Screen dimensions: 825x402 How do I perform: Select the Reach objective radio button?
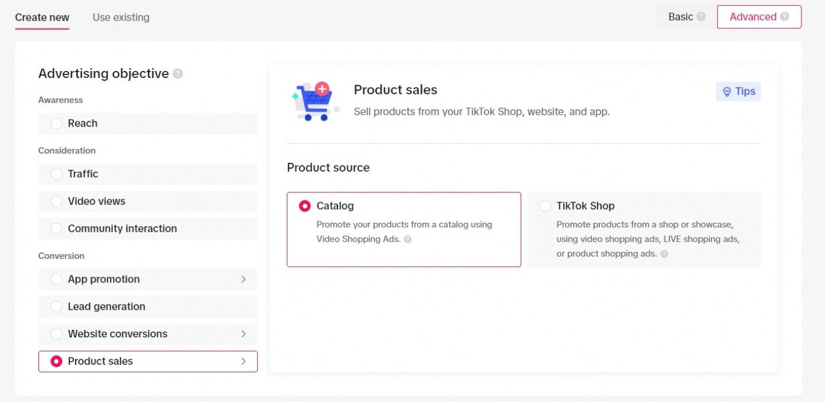tap(56, 123)
